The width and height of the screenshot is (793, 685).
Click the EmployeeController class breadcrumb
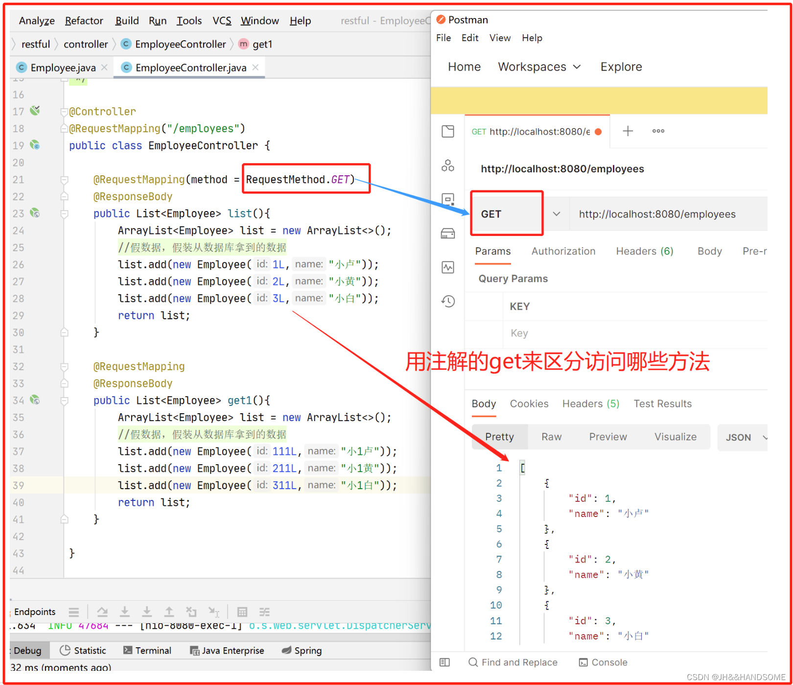click(174, 44)
